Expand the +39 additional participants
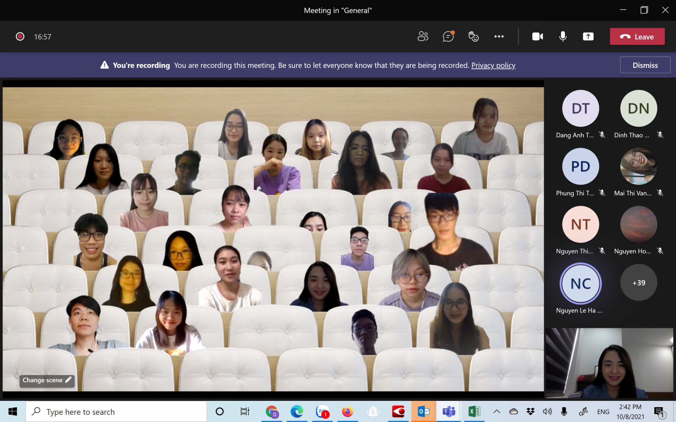676x422 pixels. click(x=638, y=283)
